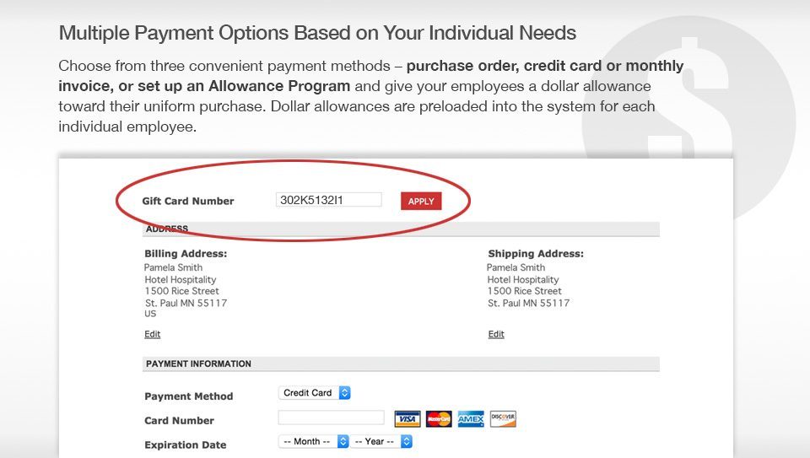Viewport: 810px width, 458px height.
Task: Click the Gift Card Number label
Action: [188, 201]
